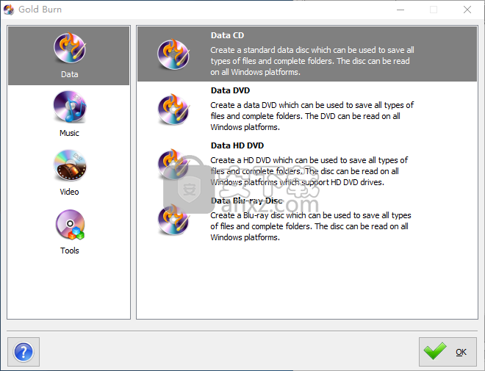
Task: Click the Data CD description text
Action: point(312,61)
